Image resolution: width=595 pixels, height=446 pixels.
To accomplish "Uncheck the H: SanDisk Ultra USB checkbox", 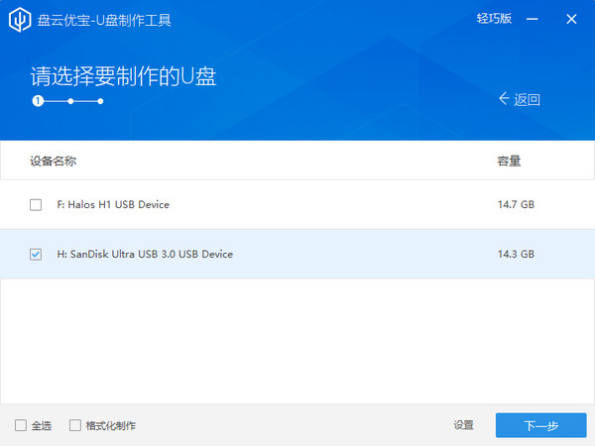I will point(36,255).
